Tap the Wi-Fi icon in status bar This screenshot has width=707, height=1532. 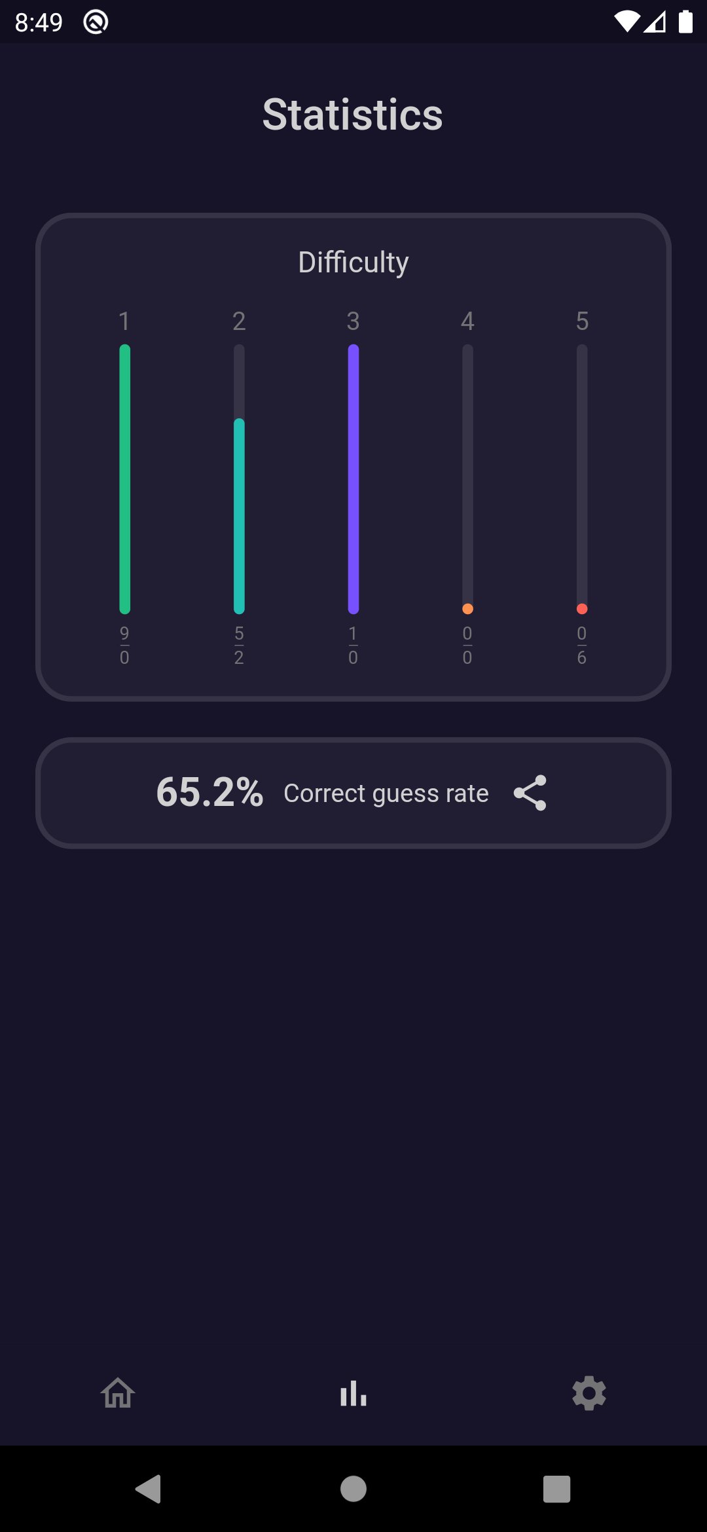626,22
